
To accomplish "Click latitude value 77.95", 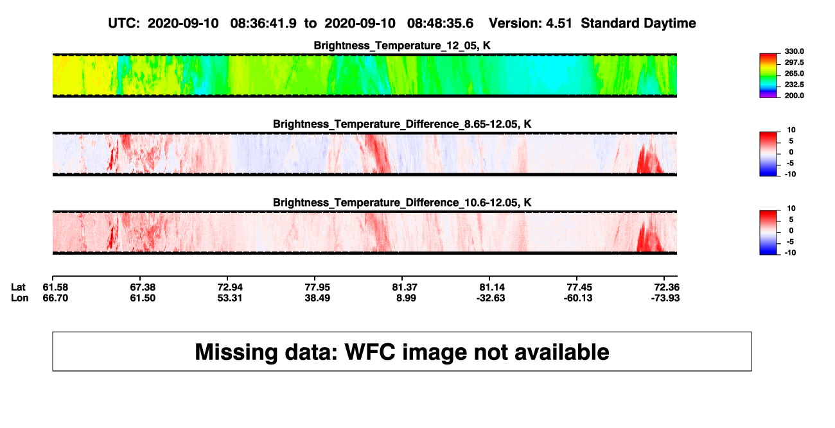I will [x=317, y=286].
